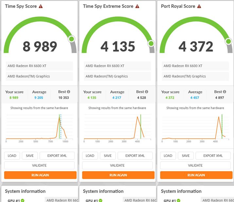This screenshot has width=234, height=202.
Task: Validate the Port Royal result
Action: (196, 165)
